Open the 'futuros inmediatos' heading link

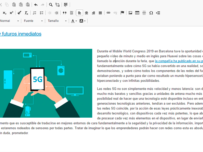coord(21,34)
